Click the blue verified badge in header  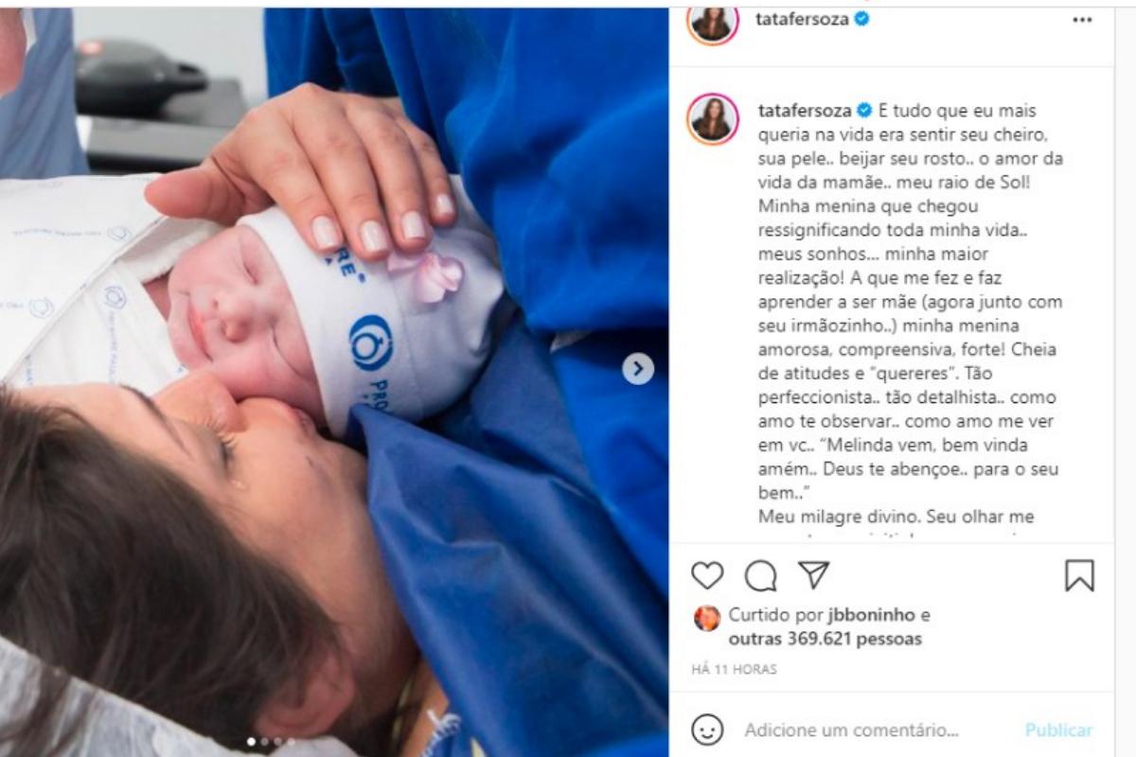pos(862,19)
